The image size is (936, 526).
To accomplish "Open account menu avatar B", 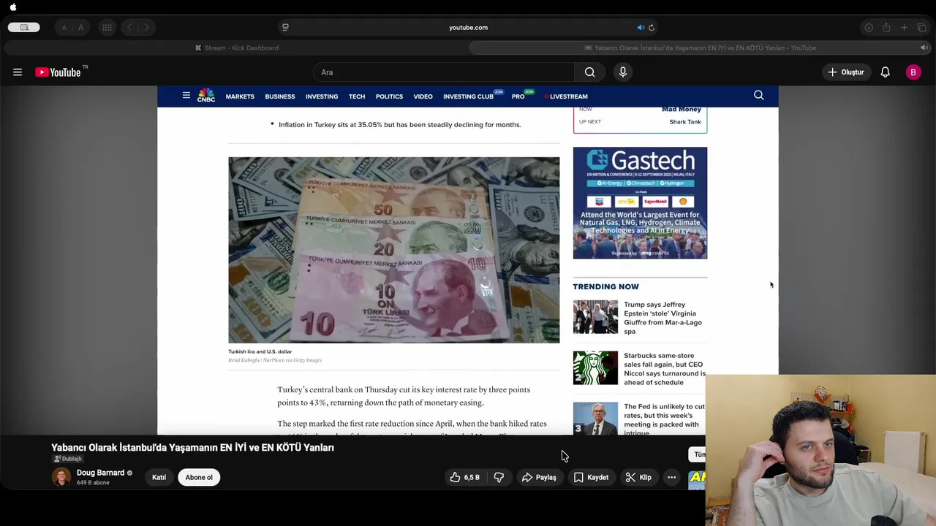I will coord(913,72).
